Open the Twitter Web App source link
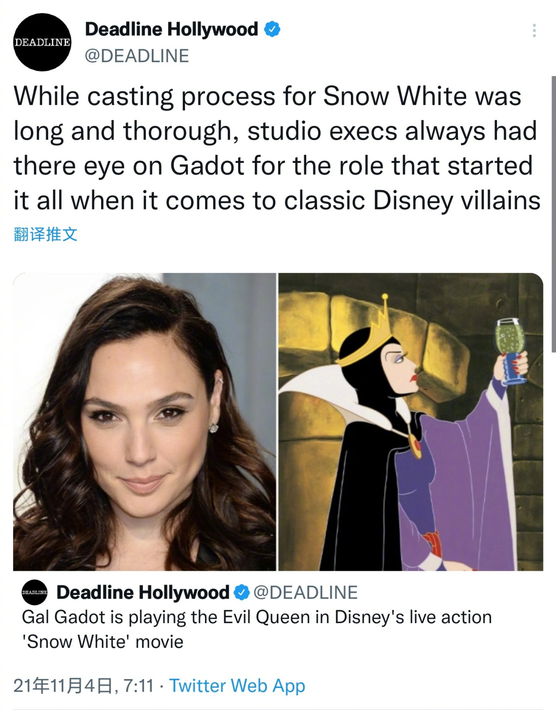 click(237, 686)
